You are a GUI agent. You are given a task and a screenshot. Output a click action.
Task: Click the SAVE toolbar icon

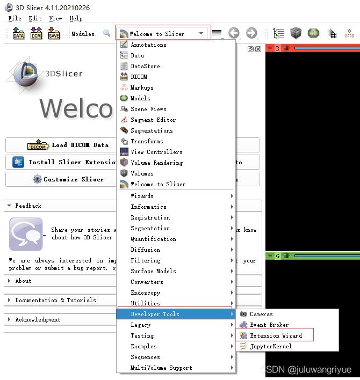click(x=54, y=33)
